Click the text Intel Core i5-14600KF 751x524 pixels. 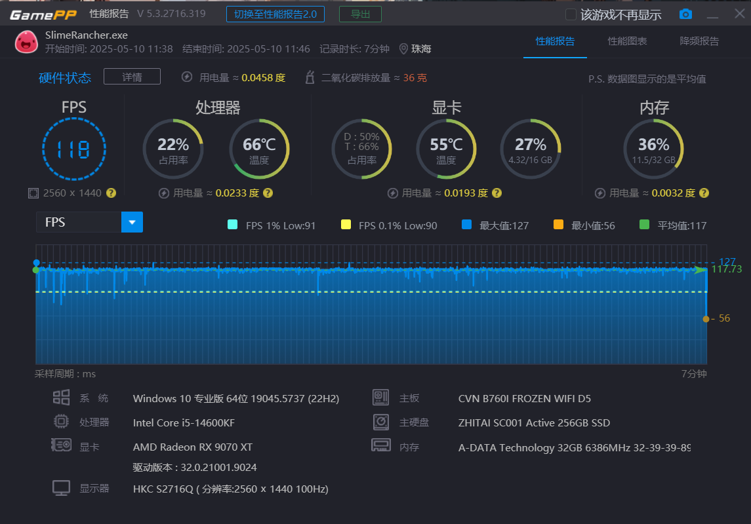pyautogui.click(x=184, y=422)
